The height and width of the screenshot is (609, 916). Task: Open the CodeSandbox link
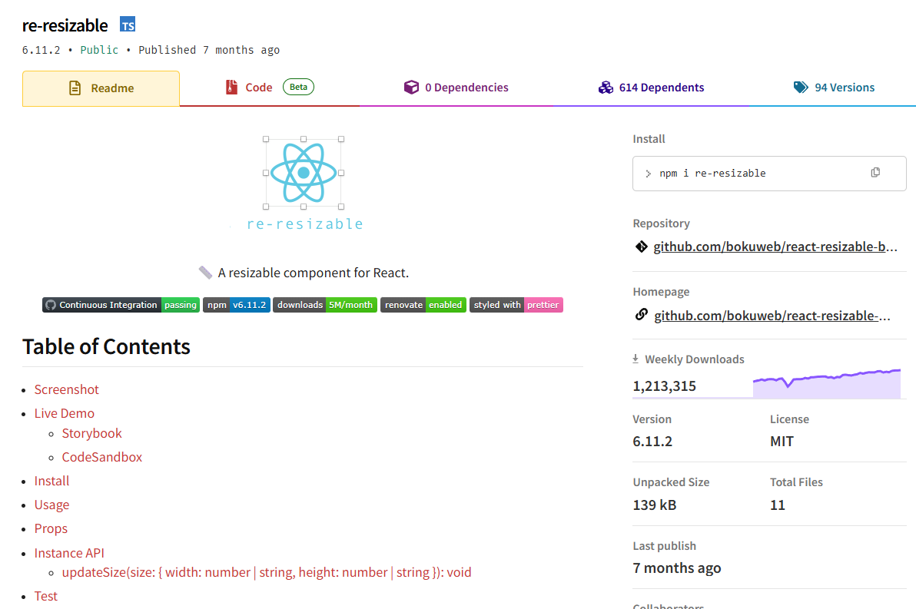tap(102, 457)
